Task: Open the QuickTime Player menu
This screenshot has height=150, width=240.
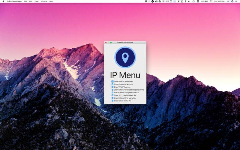Action: [14, 1]
